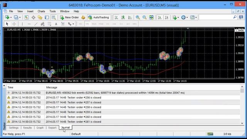The width and height of the screenshot is (247, 139).
Task: Select journal row 'order #258 is closed'
Action: (123, 107)
